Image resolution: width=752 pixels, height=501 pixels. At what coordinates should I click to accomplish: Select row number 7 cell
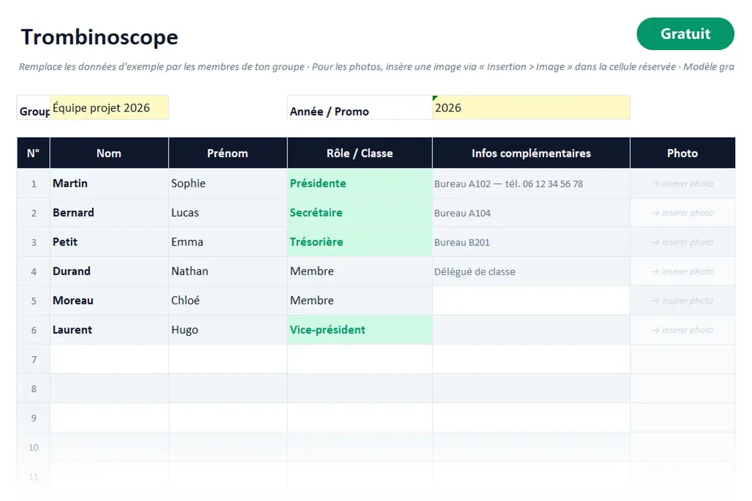pyautogui.click(x=33, y=359)
